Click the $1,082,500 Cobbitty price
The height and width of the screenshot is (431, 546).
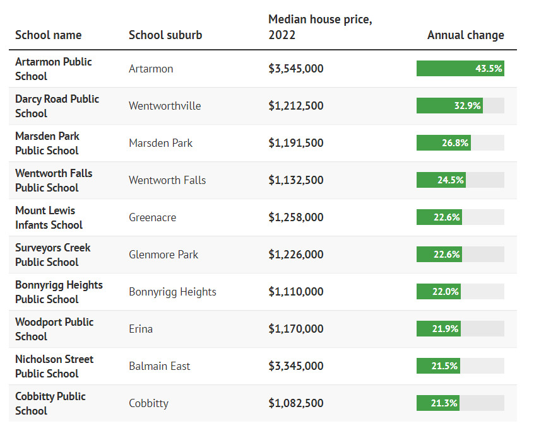pos(295,403)
